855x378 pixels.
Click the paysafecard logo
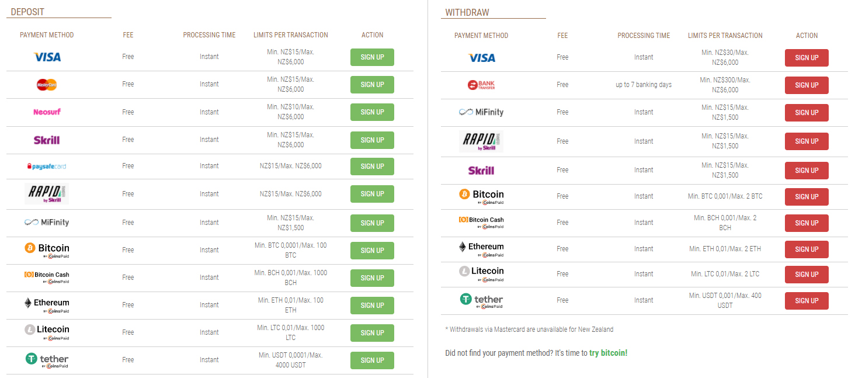click(47, 167)
